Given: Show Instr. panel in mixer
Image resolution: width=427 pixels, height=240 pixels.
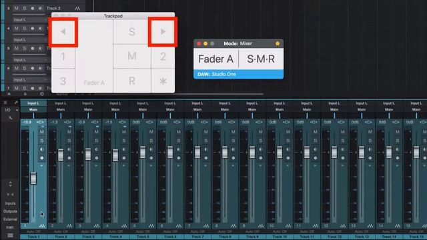Looking at the screenshot, I should pyautogui.click(x=10, y=227).
